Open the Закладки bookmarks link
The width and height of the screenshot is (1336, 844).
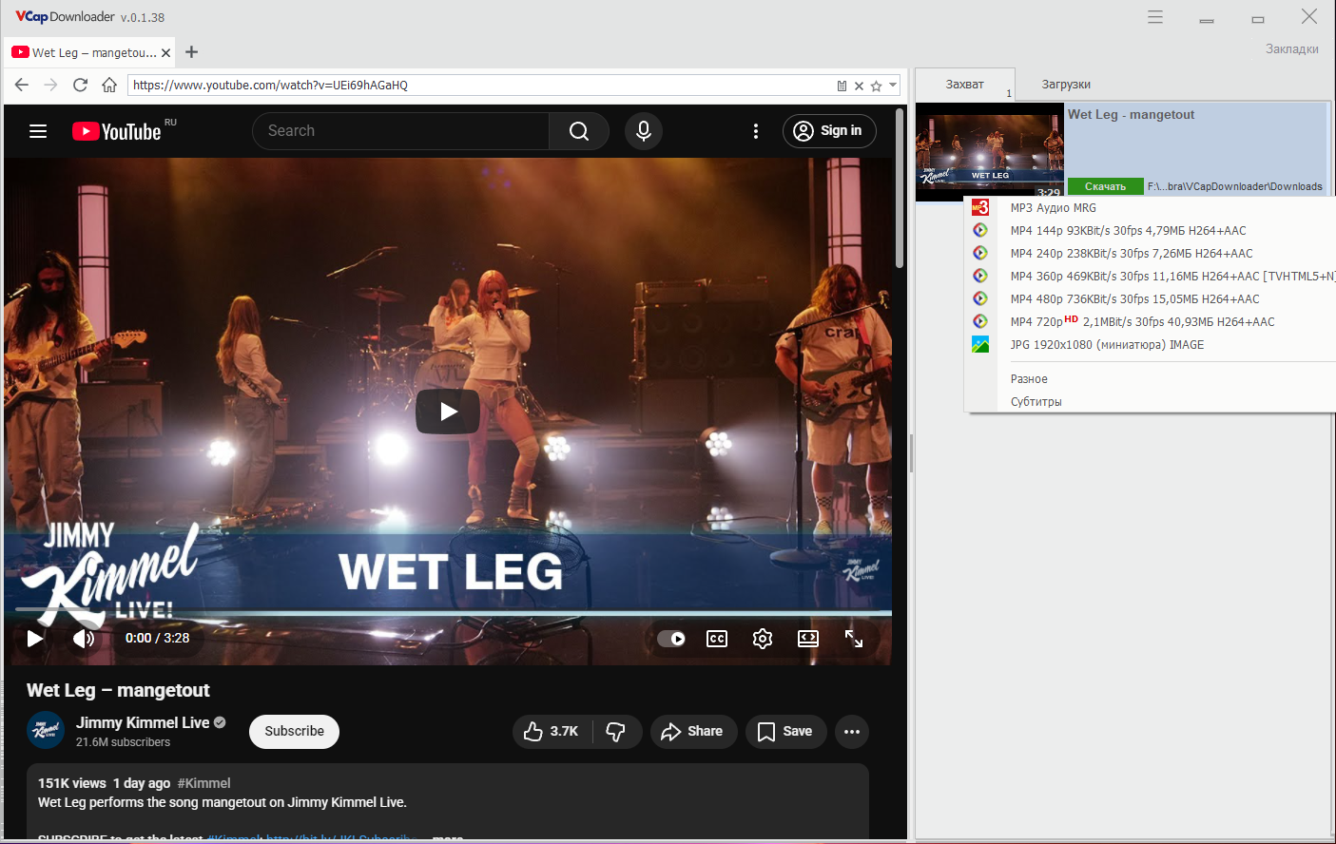coord(1291,49)
